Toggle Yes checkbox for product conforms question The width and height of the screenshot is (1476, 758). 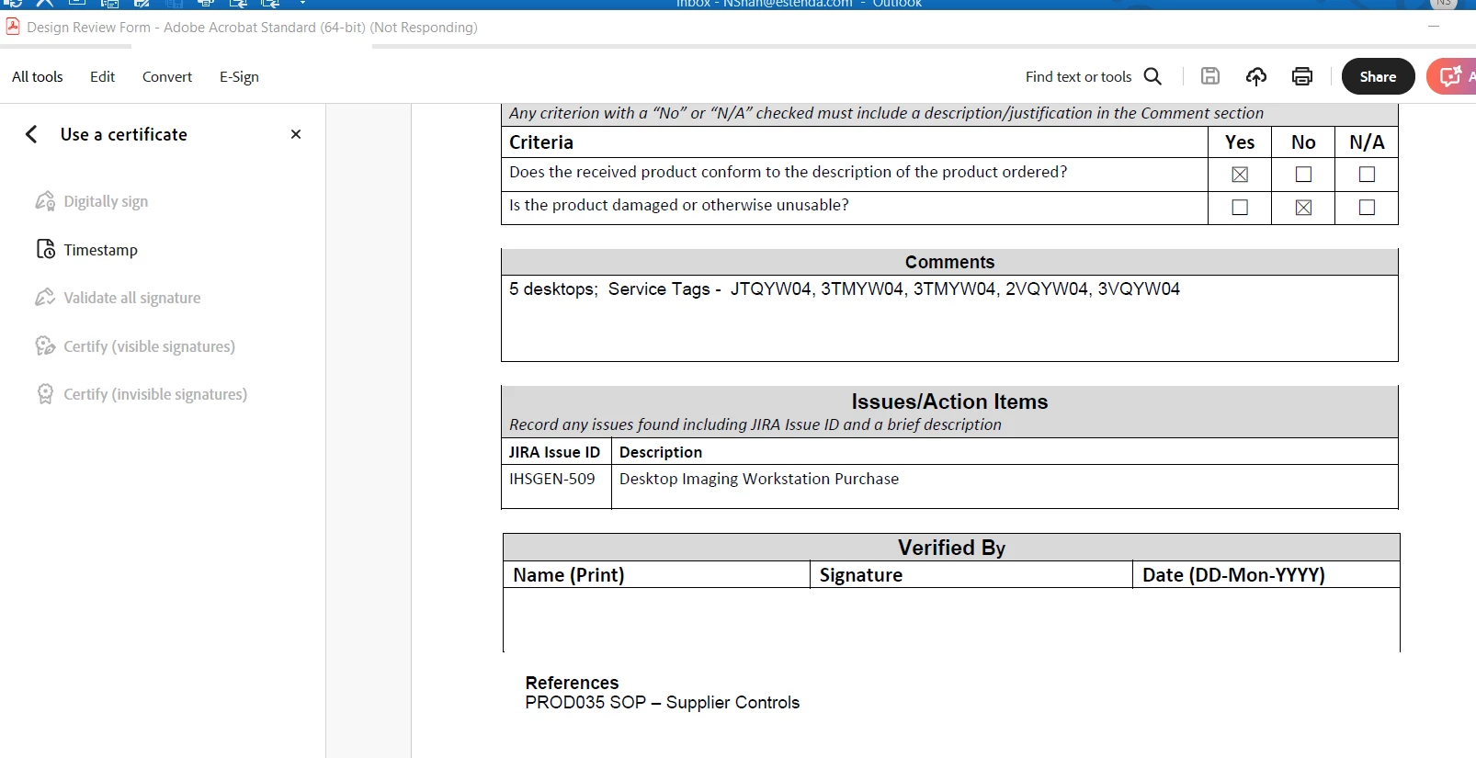(1240, 175)
